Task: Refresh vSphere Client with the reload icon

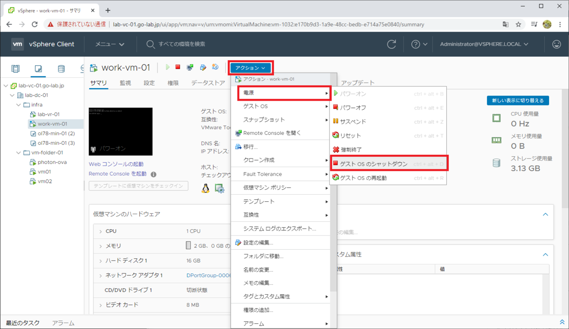Action: tap(392, 44)
